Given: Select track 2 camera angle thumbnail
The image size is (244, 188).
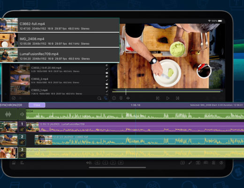Looking at the screenshot, I should [8, 140].
